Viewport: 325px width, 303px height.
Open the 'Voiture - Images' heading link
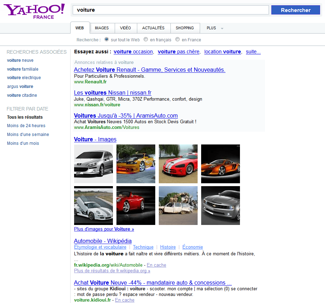(95, 139)
